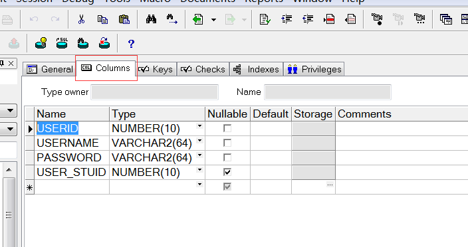Click the Default column header

(271, 114)
